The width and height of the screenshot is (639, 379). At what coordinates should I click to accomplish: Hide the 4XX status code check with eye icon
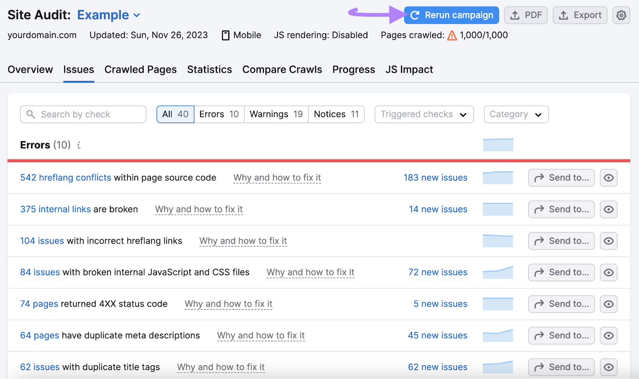click(609, 304)
